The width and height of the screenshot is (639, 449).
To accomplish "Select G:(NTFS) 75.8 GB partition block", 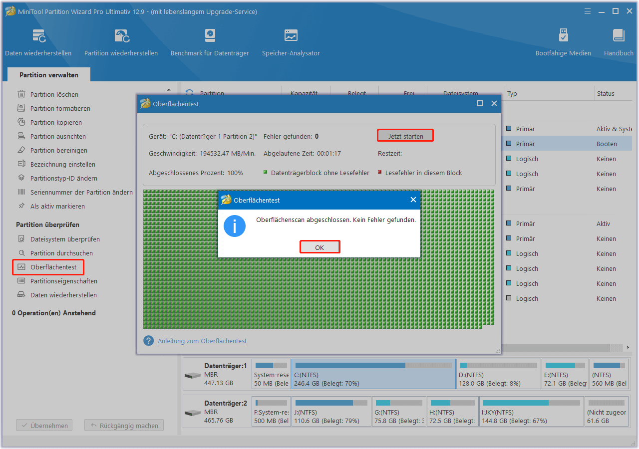I will point(399,412).
